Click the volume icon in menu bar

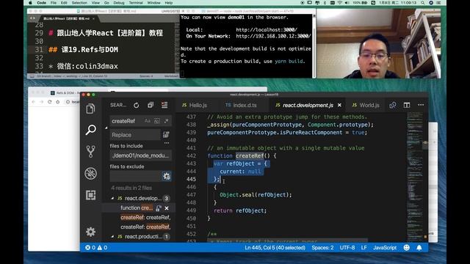pyautogui.click(x=347, y=3)
